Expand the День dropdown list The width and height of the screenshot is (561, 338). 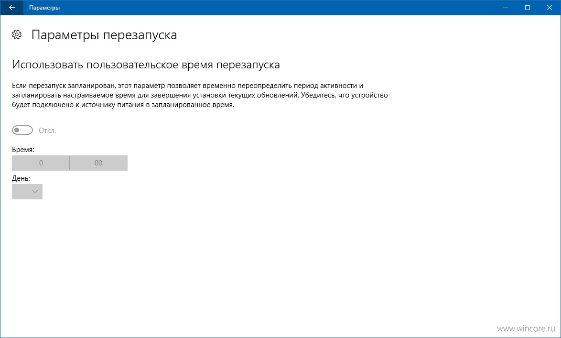click(27, 192)
